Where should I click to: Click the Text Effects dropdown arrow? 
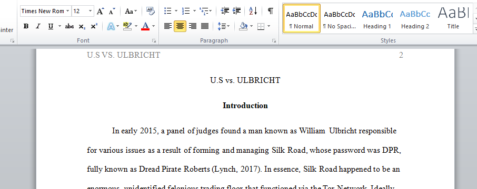click(x=118, y=26)
